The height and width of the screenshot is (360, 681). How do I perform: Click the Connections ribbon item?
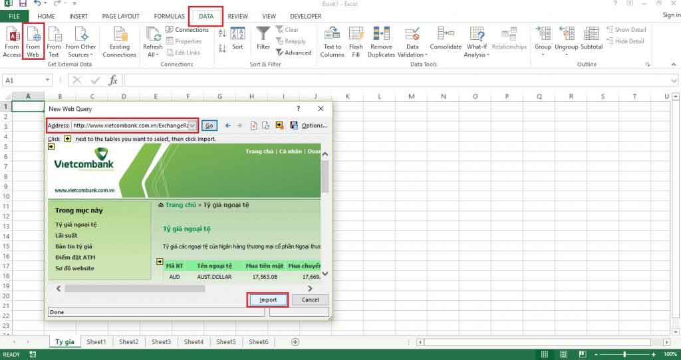187,29
